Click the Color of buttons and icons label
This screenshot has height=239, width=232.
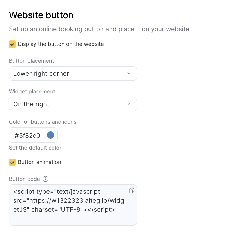tap(43, 122)
